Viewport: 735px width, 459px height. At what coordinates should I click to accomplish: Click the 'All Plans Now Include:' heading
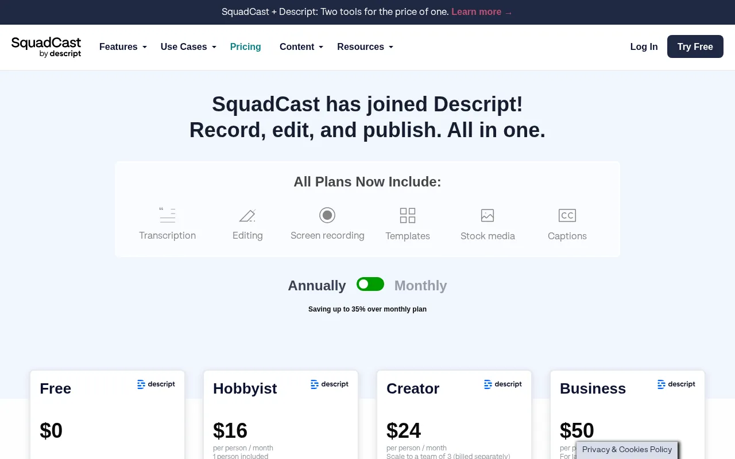[x=367, y=182]
